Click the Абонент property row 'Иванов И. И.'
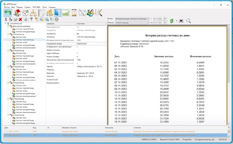This screenshot has height=144, width=233. (x=76, y=76)
